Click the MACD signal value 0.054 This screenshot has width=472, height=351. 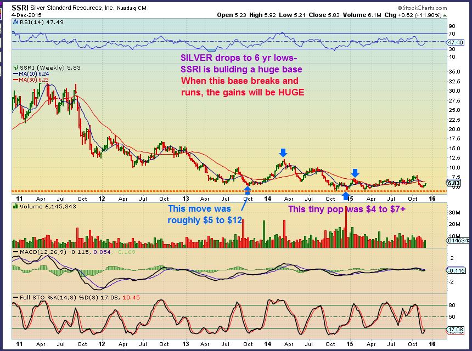click(102, 252)
